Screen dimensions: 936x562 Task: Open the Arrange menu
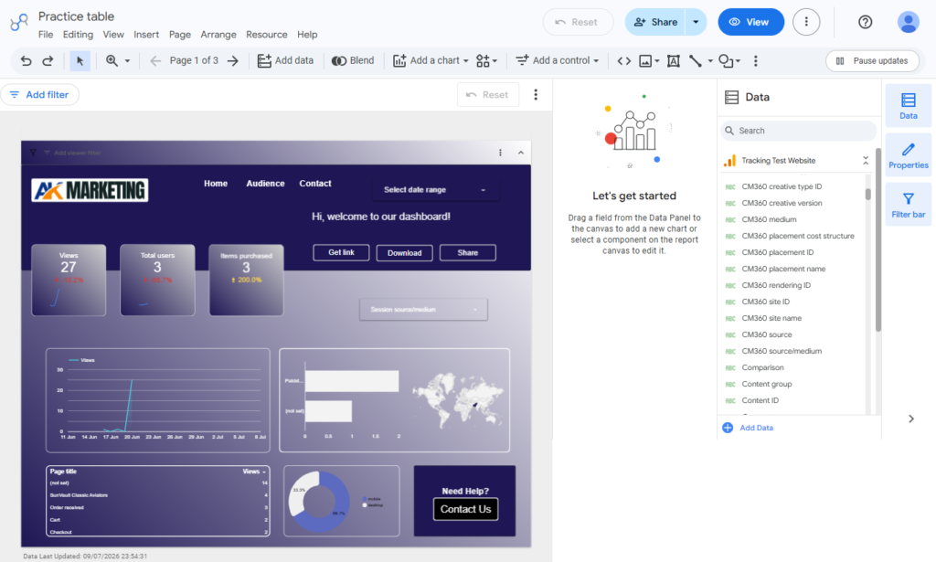pos(218,35)
